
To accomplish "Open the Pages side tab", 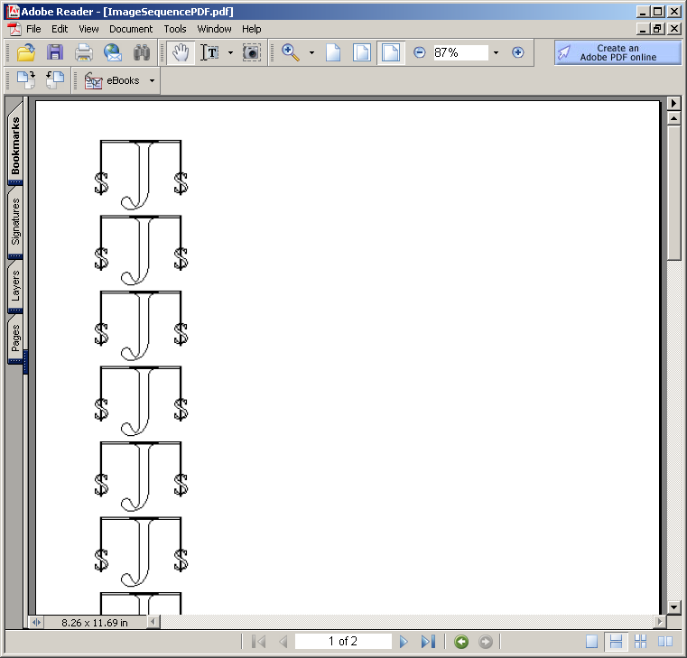I will [x=15, y=338].
